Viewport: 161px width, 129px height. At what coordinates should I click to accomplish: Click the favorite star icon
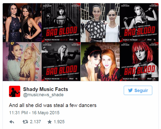pos(49,122)
